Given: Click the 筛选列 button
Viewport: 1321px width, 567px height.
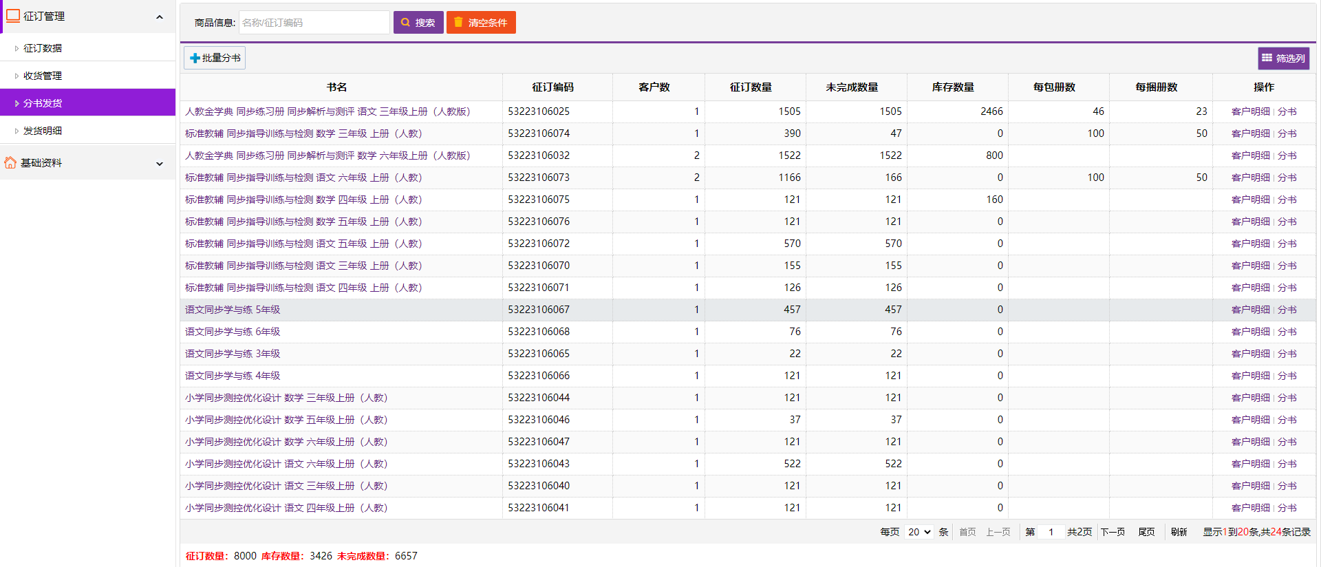Looking at the screenshot, I should pyautogui.click(x=1284, y=58).
